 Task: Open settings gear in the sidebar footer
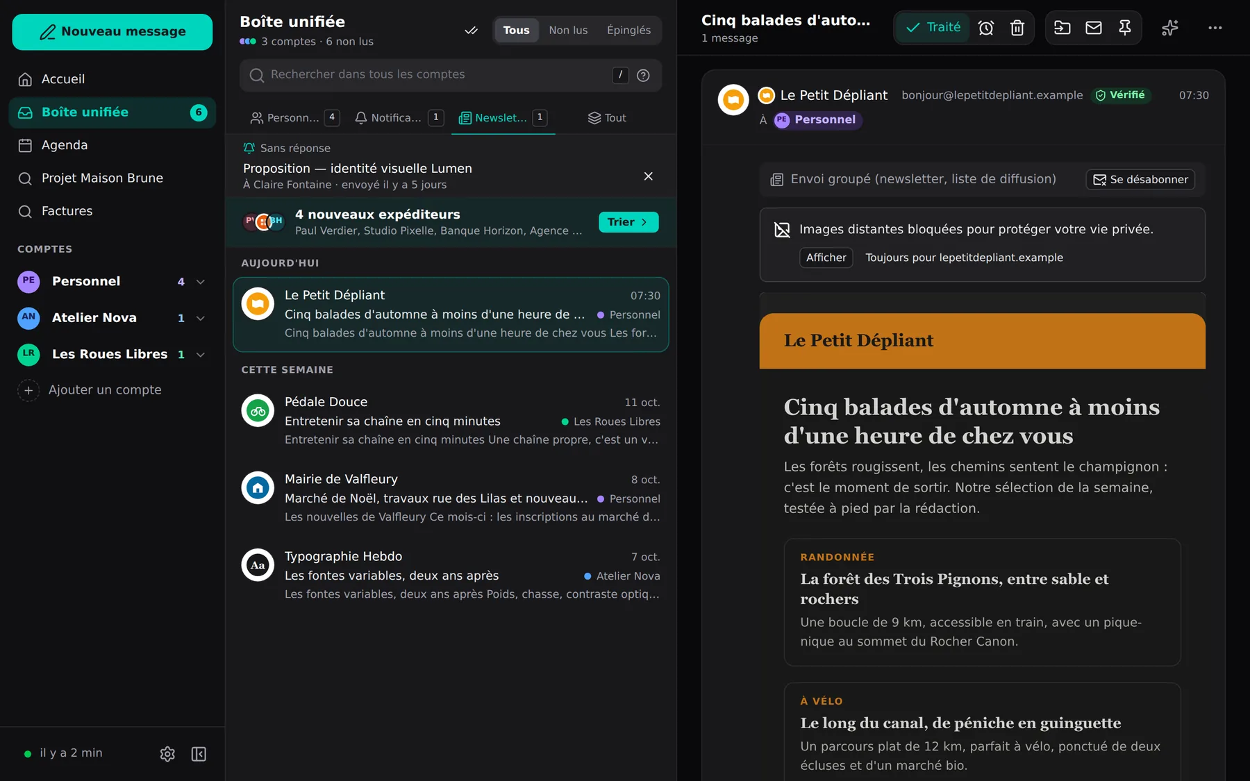[167, 754]
